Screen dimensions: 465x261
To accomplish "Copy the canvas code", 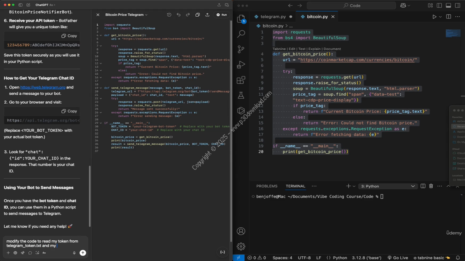I will (198, 15).
